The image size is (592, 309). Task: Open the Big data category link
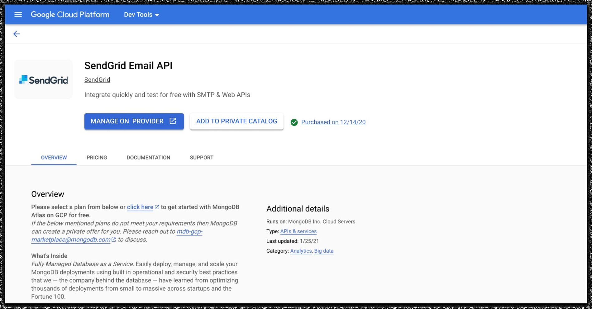coord(324,251)
